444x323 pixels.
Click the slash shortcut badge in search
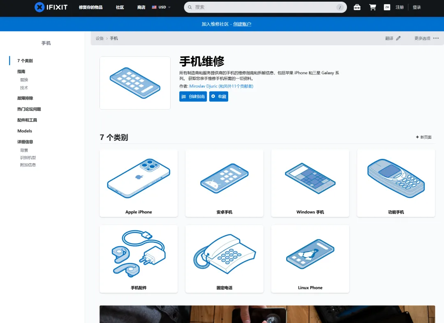coord(340,7)
